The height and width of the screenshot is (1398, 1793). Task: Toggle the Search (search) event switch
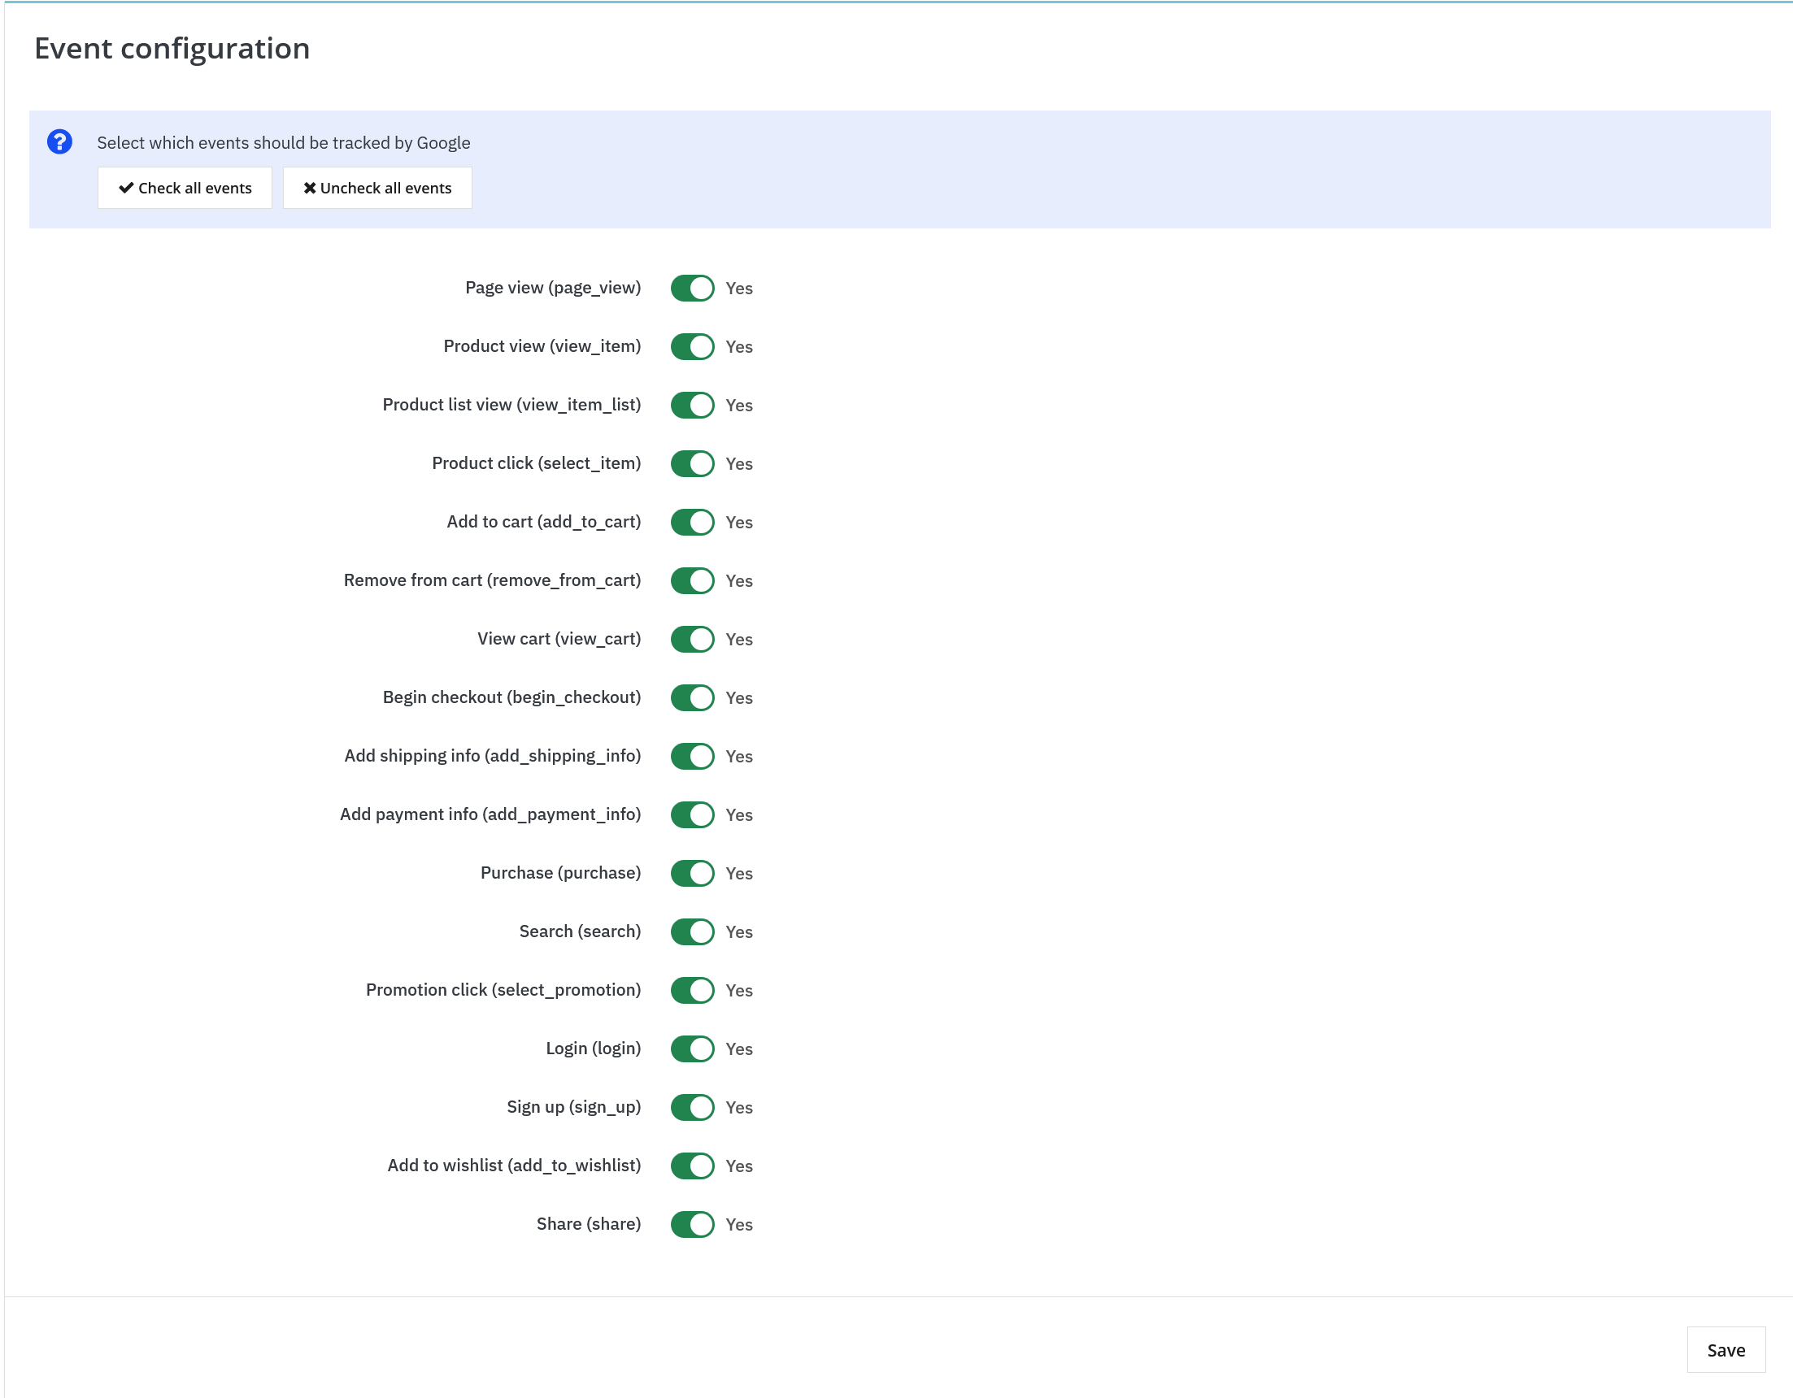coord(692,931)
